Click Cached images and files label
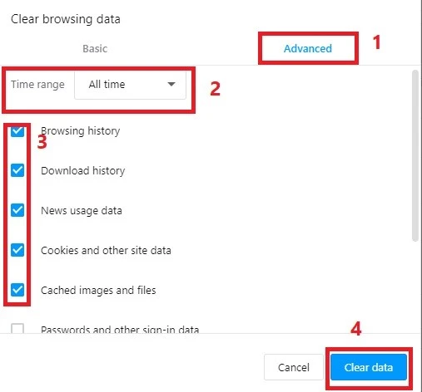Screen dimensions: 422x392 pos(98,290)
